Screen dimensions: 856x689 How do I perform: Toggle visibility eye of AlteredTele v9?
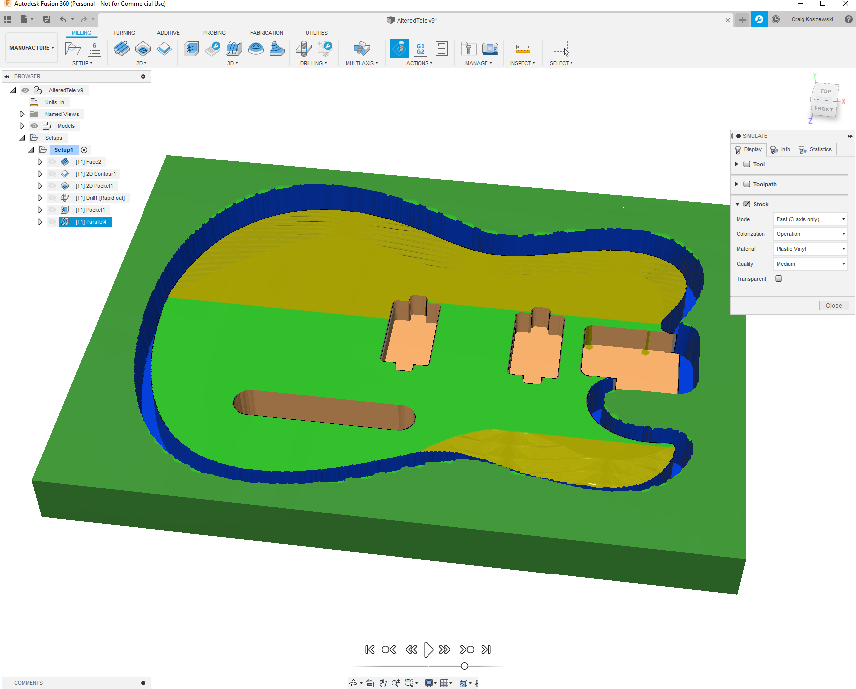coord(25,90)
